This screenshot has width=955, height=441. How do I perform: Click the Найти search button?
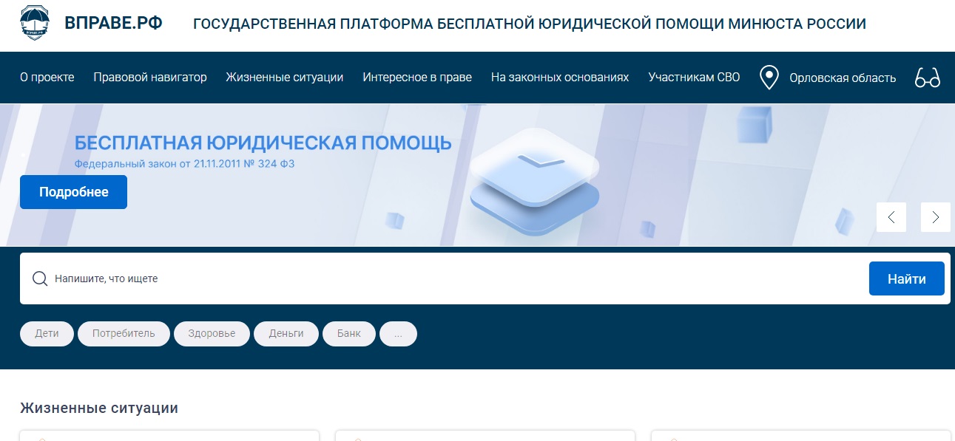pyautogui.click(x=906, y=279)
